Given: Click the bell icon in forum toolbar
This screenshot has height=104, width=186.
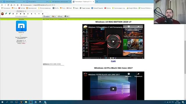Looking at the screenshot, I should coord(32,14).
